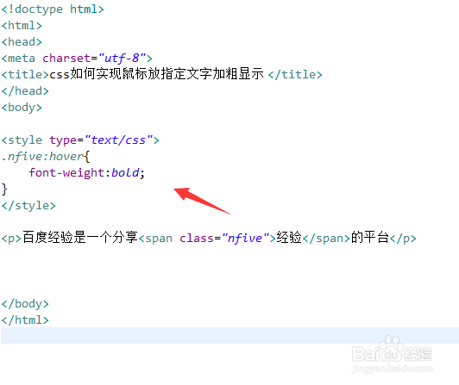Click the Baidu 经验 watermark logo

tap(392, 355)
